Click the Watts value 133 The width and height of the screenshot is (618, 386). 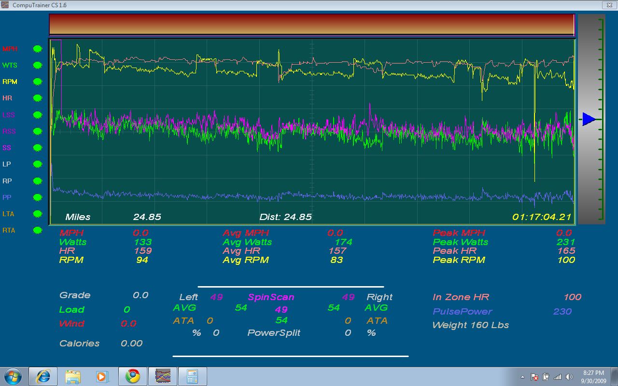click(x=143, y=242)
